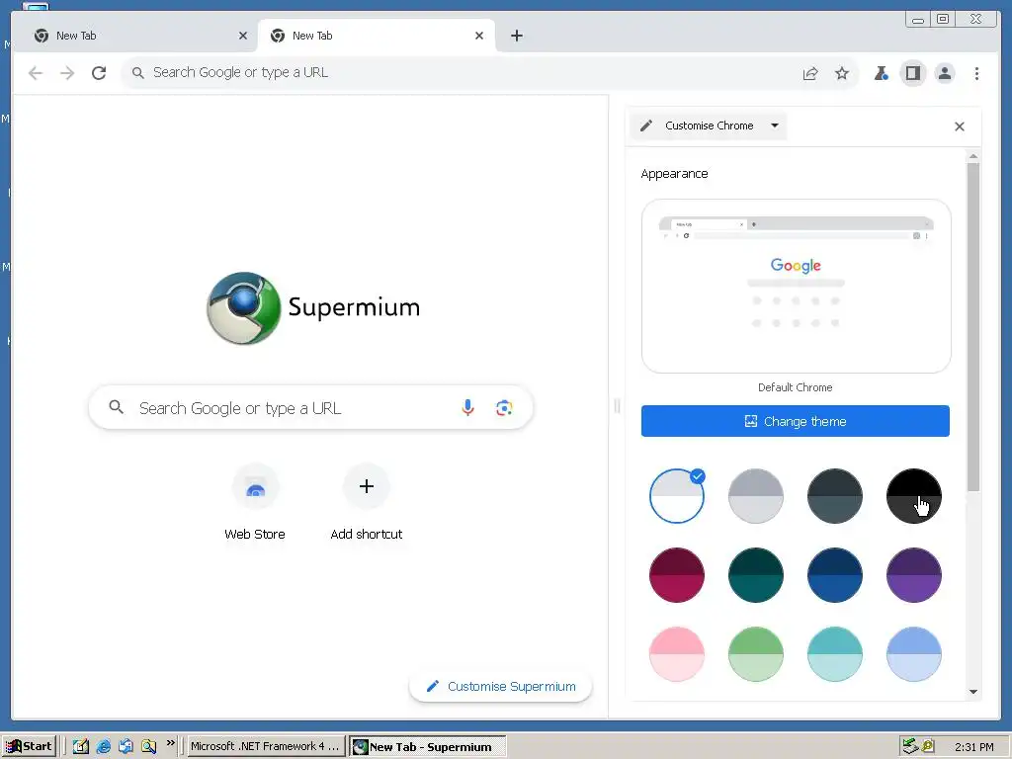
Task: Click the Supermium logo on the page
Action: (313, 308)
